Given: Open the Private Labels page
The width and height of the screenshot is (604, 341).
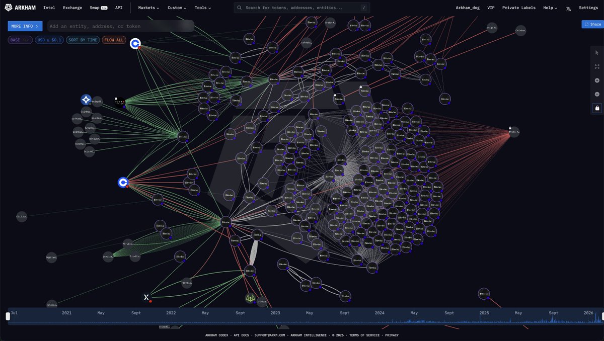Looking at the screenshot, I should point(519,8).
